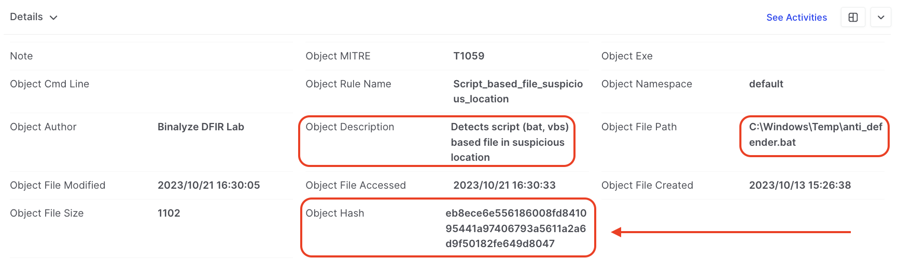Click the Object Exe field label
The height and width of the screenshot is (274, 898).
(x=626, y=56)
